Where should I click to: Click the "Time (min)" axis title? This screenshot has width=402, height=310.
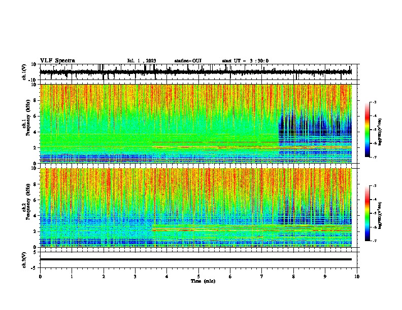tap(203, 281)
